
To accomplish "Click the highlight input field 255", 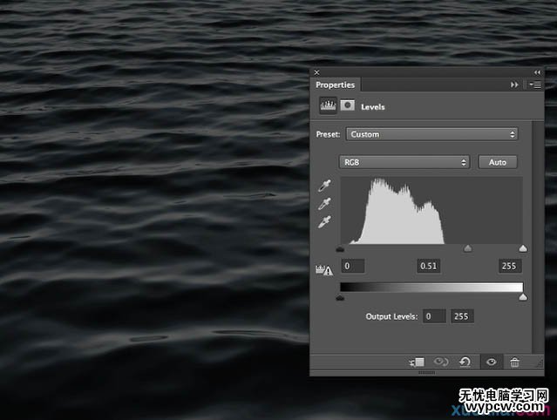I will [x=510, y=266].
